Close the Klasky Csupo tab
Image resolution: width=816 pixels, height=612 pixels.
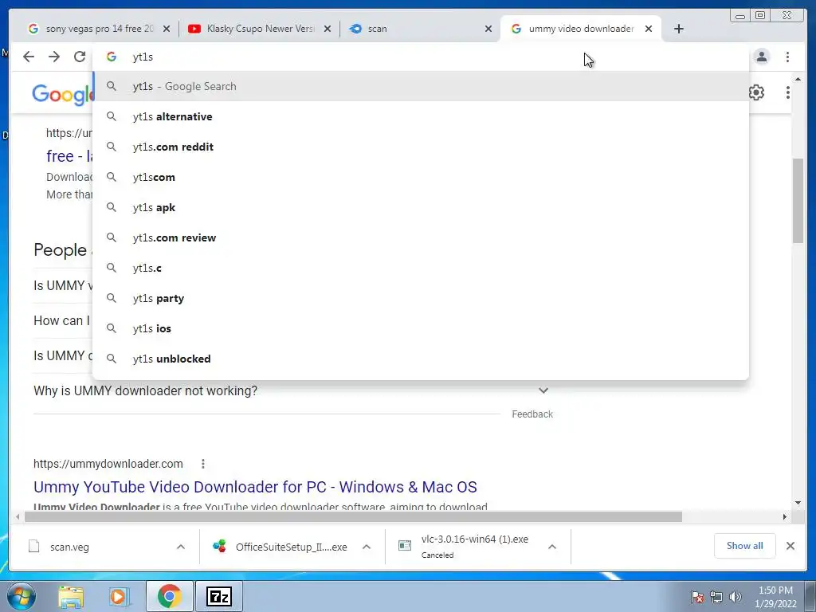pyautogui.click(x=328, y=29)
